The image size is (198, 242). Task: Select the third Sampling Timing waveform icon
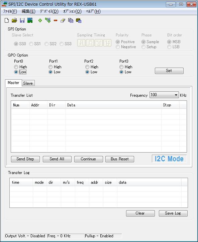point(99,43)
